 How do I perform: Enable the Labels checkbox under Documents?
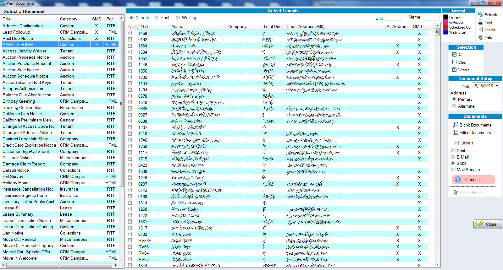456,143
